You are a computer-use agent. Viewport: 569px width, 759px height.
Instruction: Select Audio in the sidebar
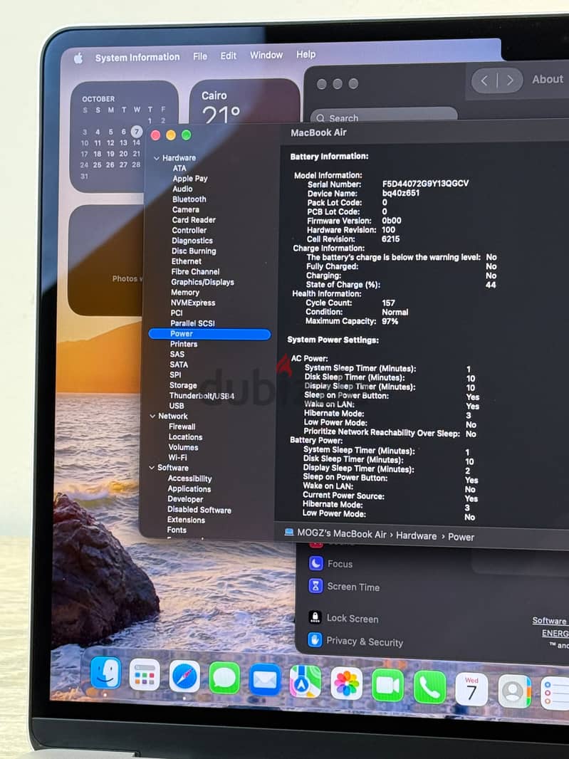[x=182, y=189]
